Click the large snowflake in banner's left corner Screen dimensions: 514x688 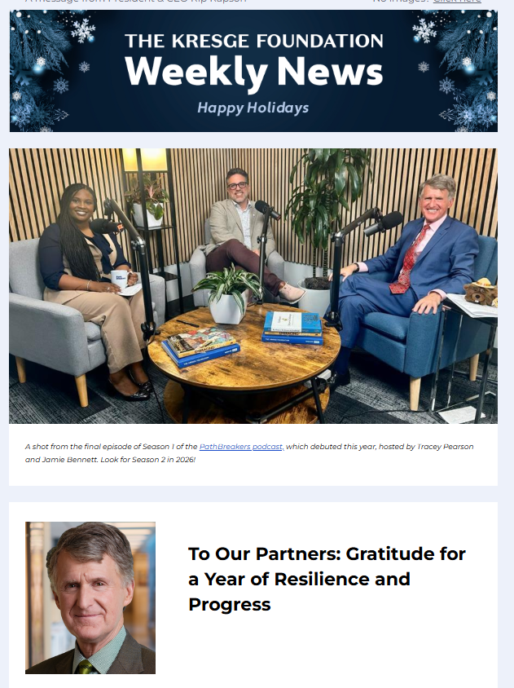[83, 30]
